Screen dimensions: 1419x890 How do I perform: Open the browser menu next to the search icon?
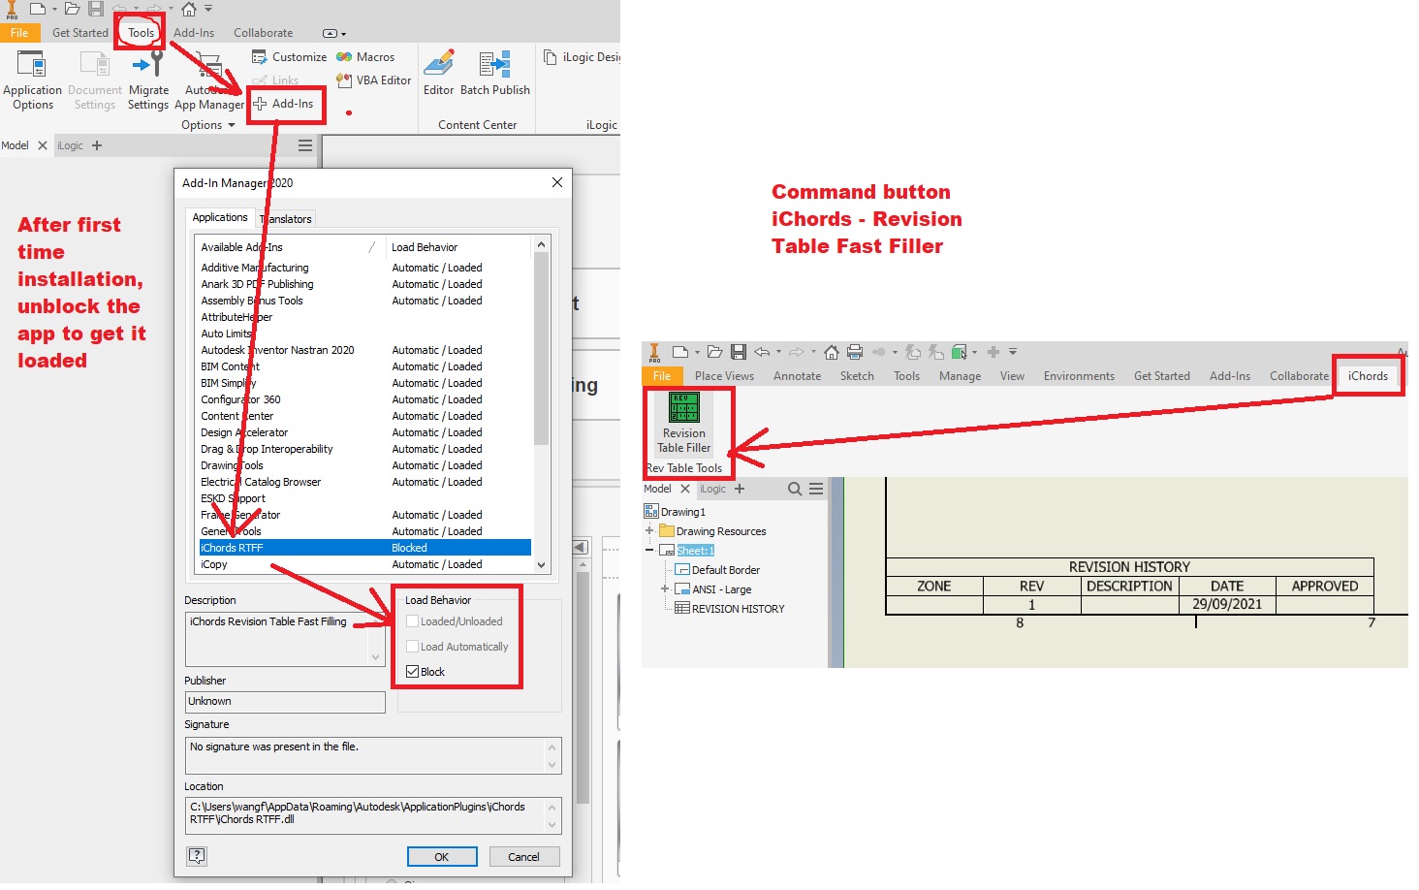click(x=816, y=490)
